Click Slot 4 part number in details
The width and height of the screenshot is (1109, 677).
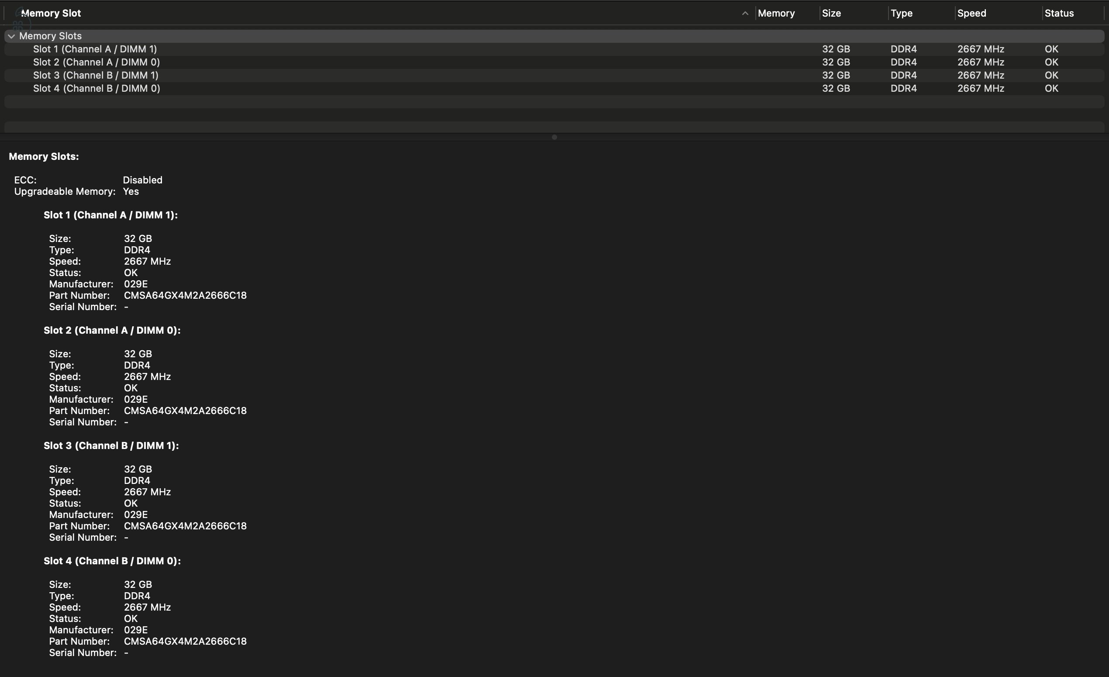(185, 641)
